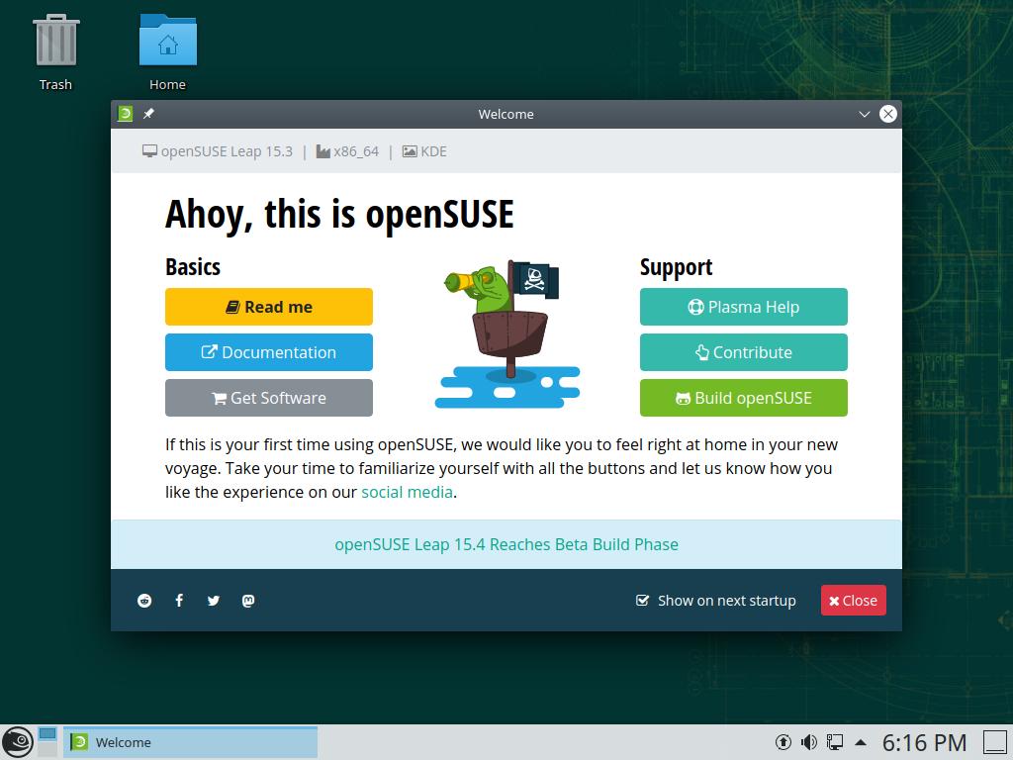
Task: Open the Documentation button
Action: click(269, 352)
